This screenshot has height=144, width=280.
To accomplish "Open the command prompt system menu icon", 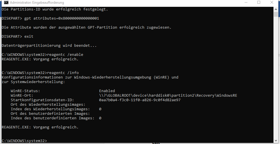I will click(x=6, y=2).
